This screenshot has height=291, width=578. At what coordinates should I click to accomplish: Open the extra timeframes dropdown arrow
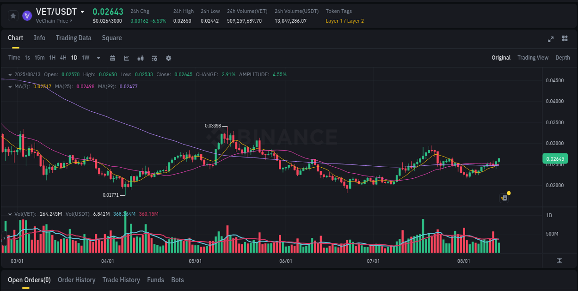[x=98, y=58]
